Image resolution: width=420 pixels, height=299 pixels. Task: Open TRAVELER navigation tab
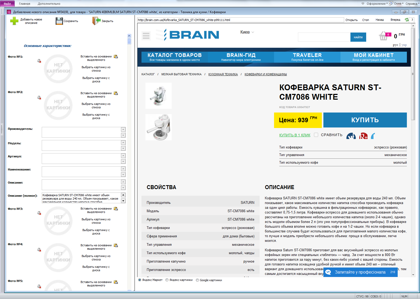point(307,57)
